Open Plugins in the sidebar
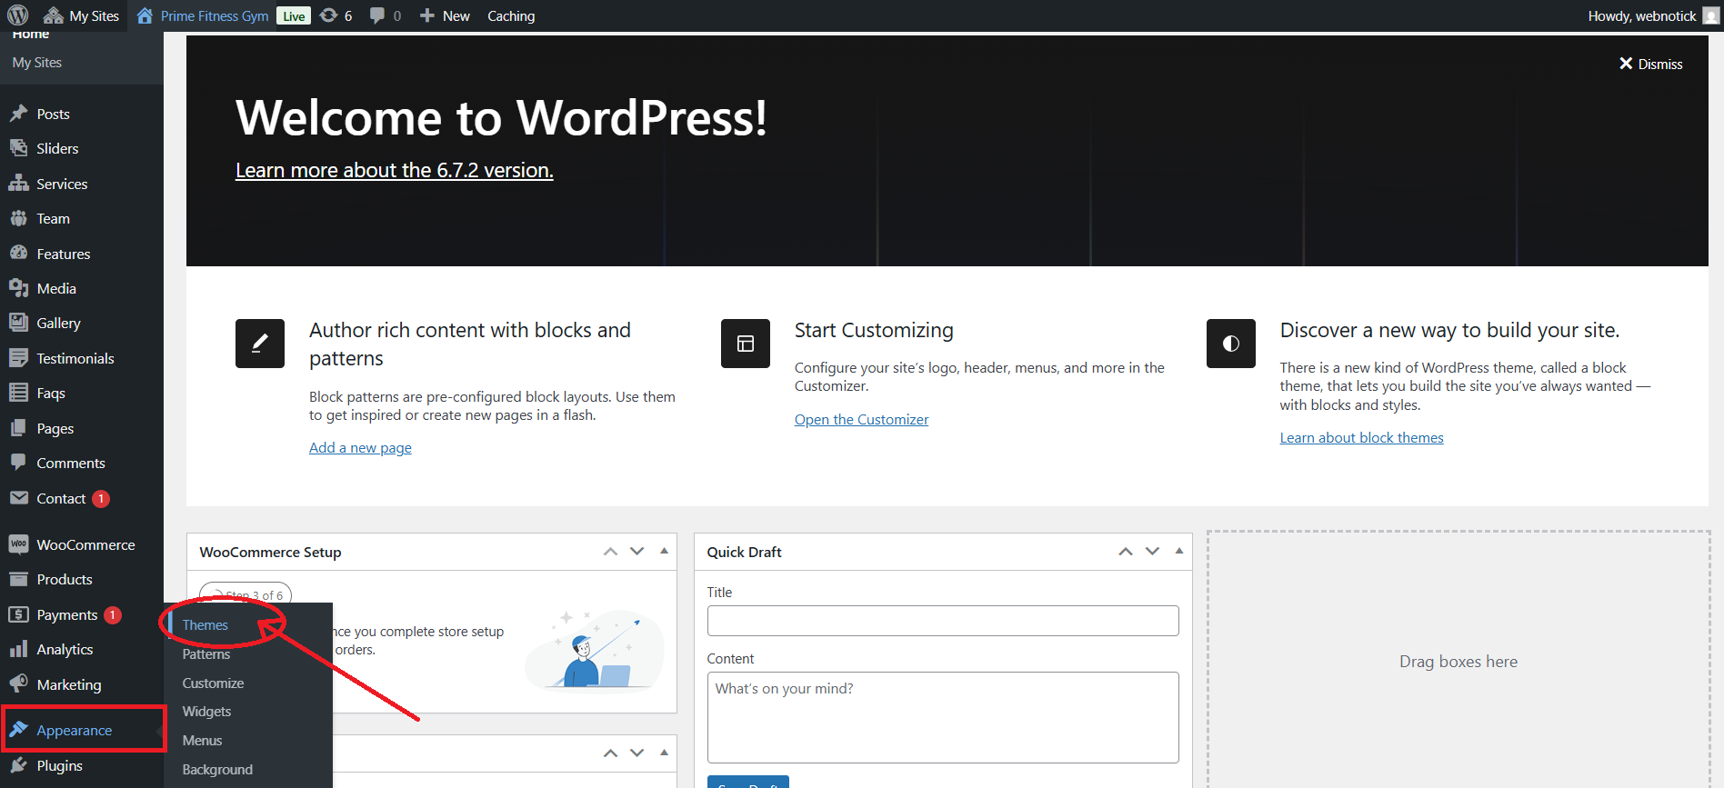 tap(59, 765)
